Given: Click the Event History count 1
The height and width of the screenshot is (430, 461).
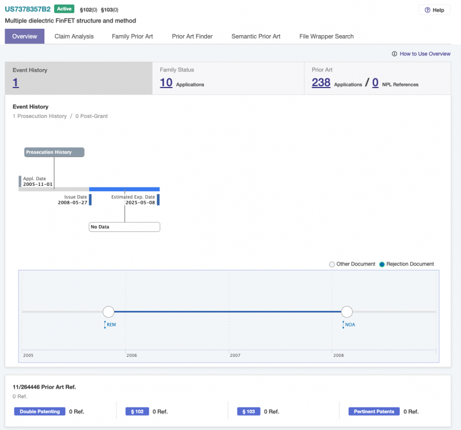Looking at the screenshot, I should 16,82.
